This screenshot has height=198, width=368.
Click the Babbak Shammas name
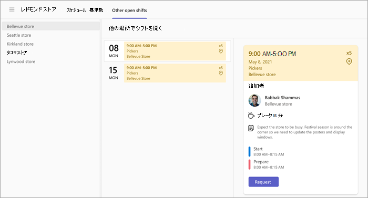pos(282,98)
